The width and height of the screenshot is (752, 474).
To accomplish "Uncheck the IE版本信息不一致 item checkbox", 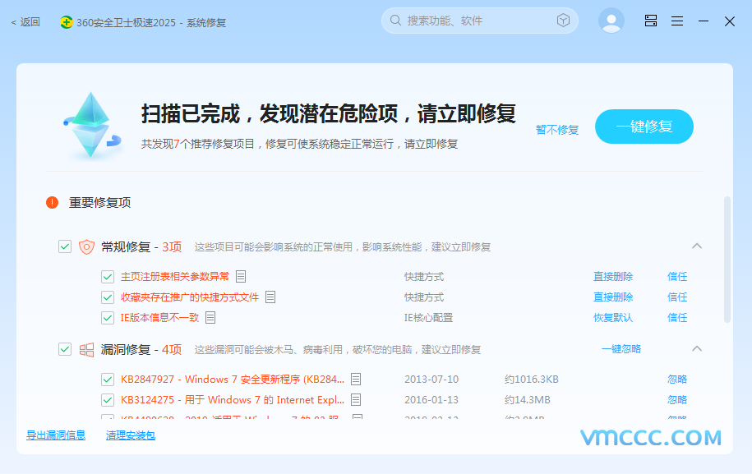I will pyautogui.click(x=108, y=318).
